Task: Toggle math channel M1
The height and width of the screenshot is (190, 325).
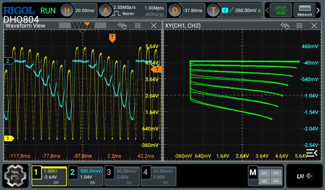Action: tap(264, 173)
